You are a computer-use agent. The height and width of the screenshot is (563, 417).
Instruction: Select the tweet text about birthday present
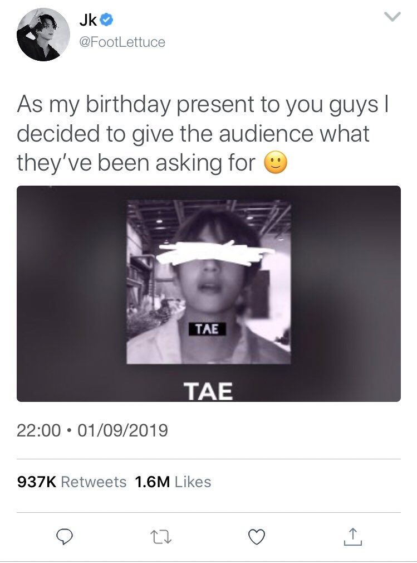point(203,134)
